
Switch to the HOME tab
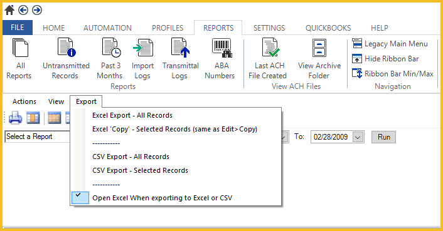click(54, 28)
